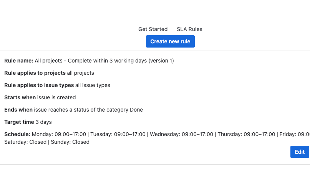
Task: Click the Sunday: Closed schedule entry
Action: pos(70,142)
